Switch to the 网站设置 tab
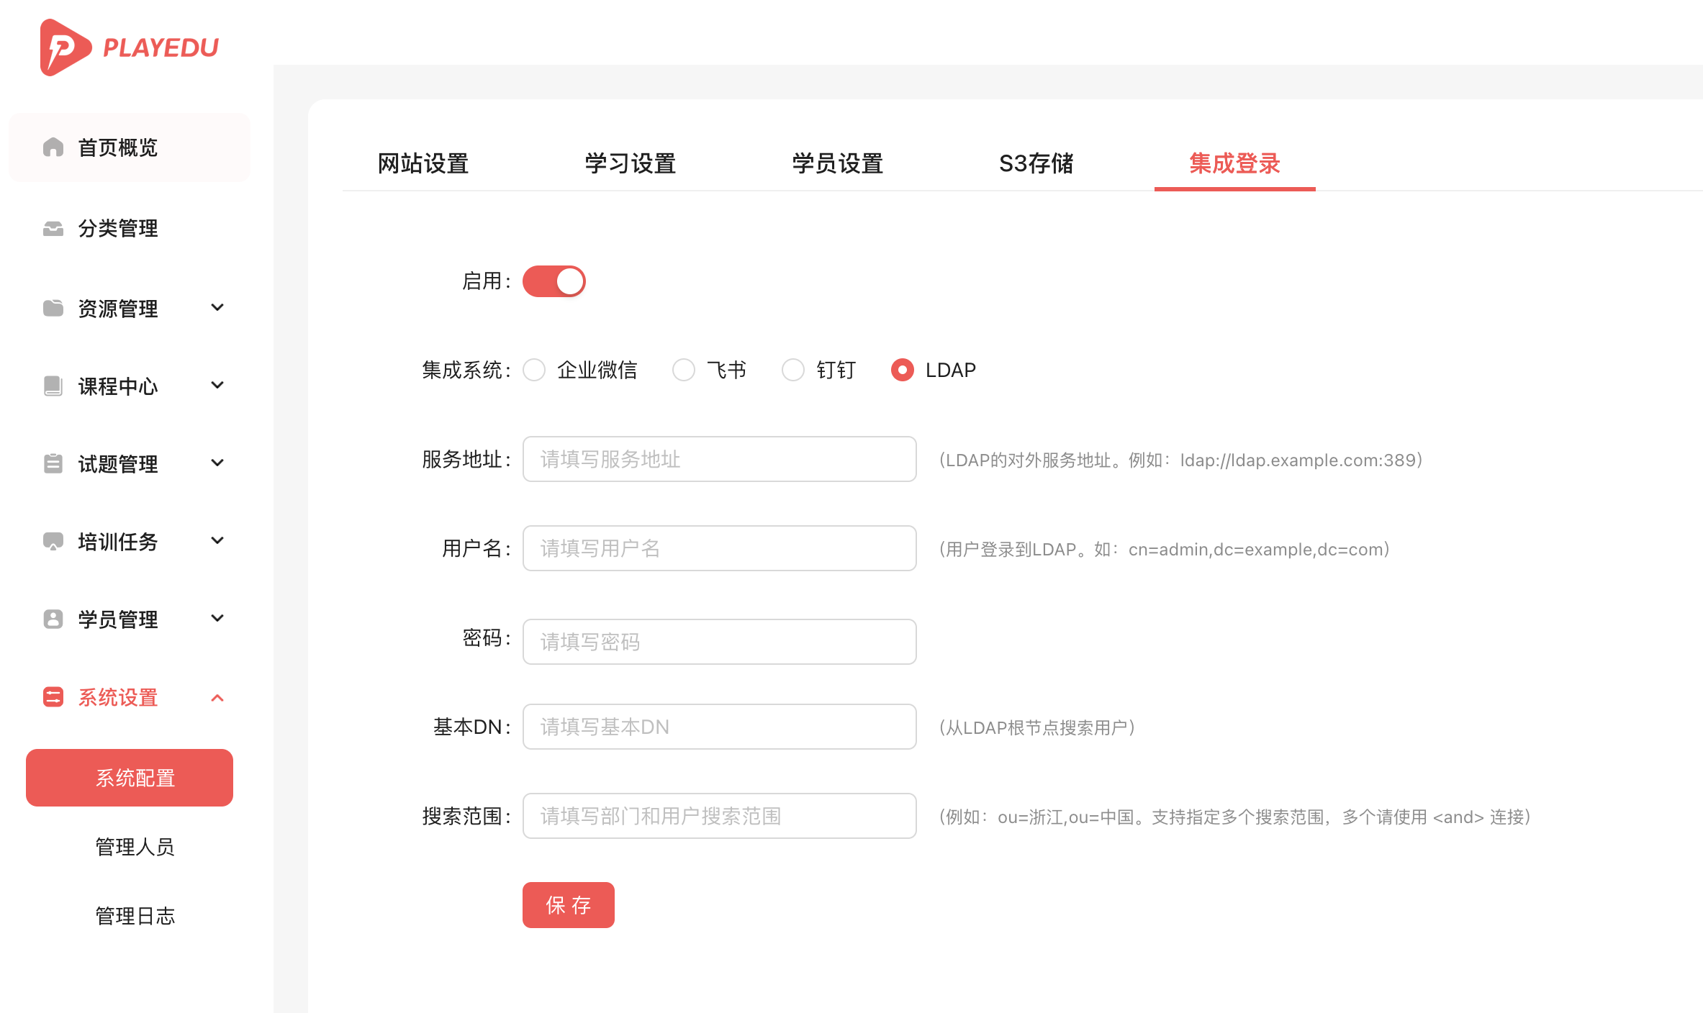 [x=423, y=164]
